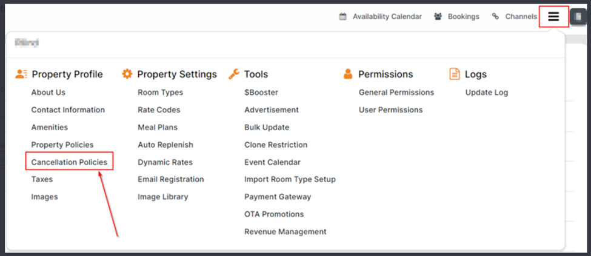The width and height of the screenshot is (591, 256).
Task: Open Dynamic Rates settings
Action: coord(165,162)
